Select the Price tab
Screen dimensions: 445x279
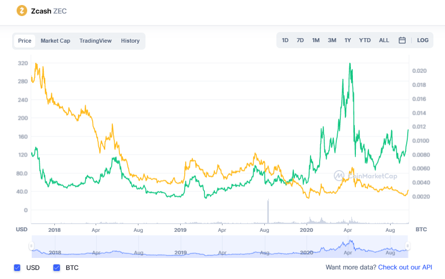25,41
